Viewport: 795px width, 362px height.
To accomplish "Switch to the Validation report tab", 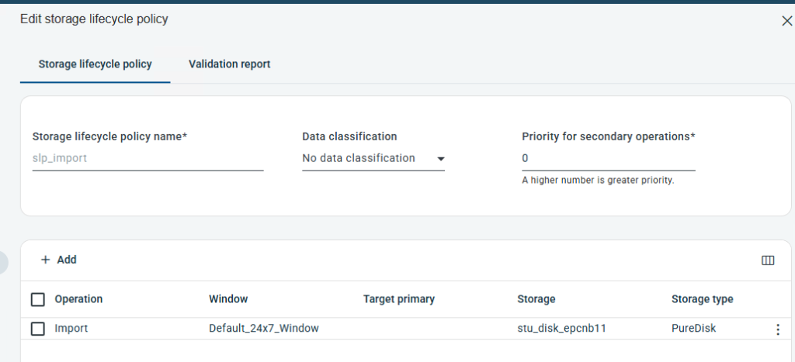I will [229, 64].
